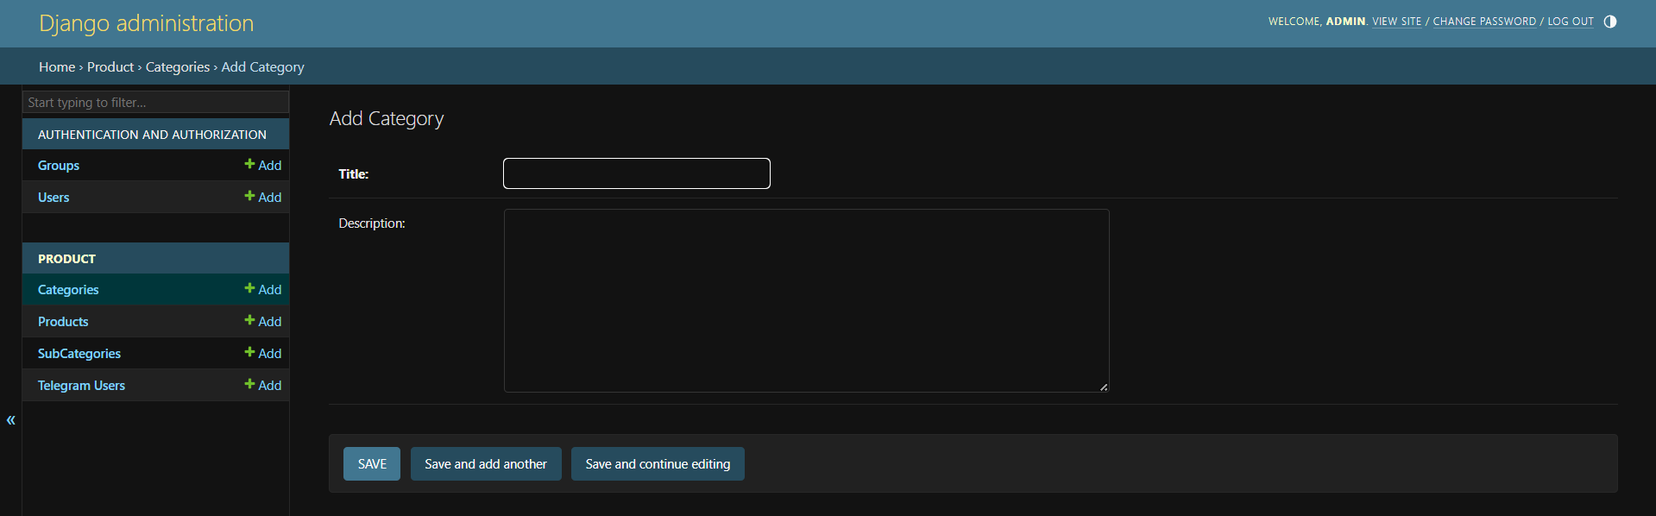Open the Products list in the sidebar
Image resolution: width=1656 pixels, height=516 pixels.
pos(63,322)
